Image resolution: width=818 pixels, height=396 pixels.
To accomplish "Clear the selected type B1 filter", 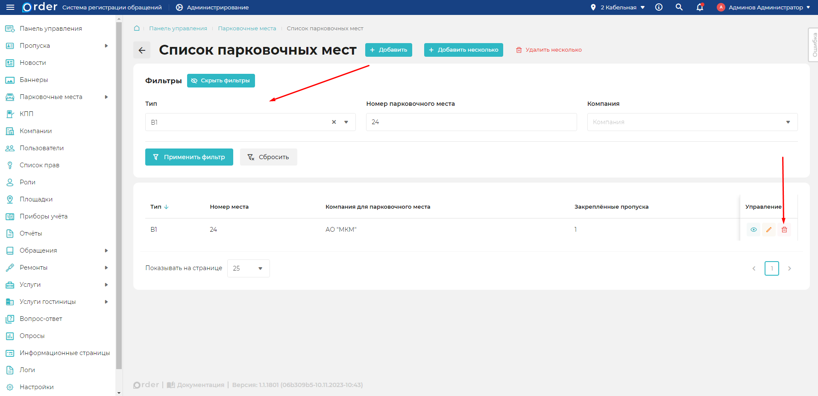I will (x=334, y=122).
